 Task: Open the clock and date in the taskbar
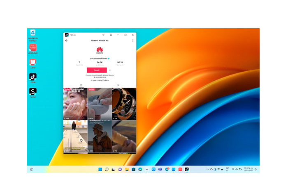point(249,169)
